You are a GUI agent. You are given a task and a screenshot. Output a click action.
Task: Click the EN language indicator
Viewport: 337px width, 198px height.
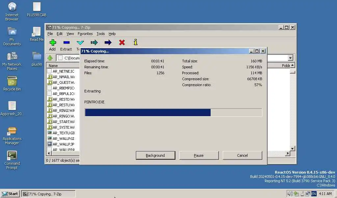point(314,194)
